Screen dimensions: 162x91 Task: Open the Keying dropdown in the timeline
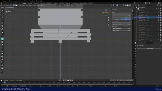[x=12, y=80]
